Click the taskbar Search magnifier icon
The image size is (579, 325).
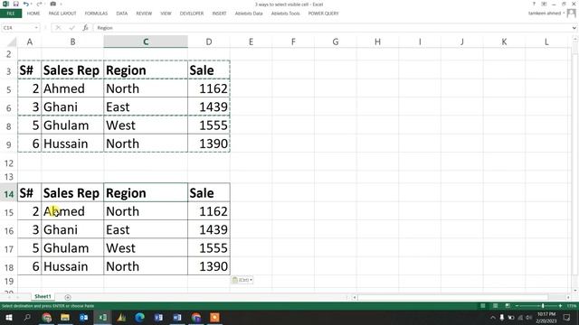[27, 317]
